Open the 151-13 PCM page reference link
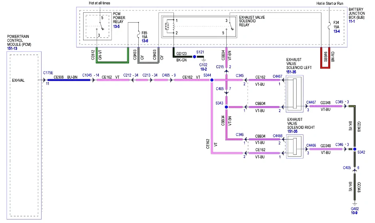375x223 pixels. (12, 48)
